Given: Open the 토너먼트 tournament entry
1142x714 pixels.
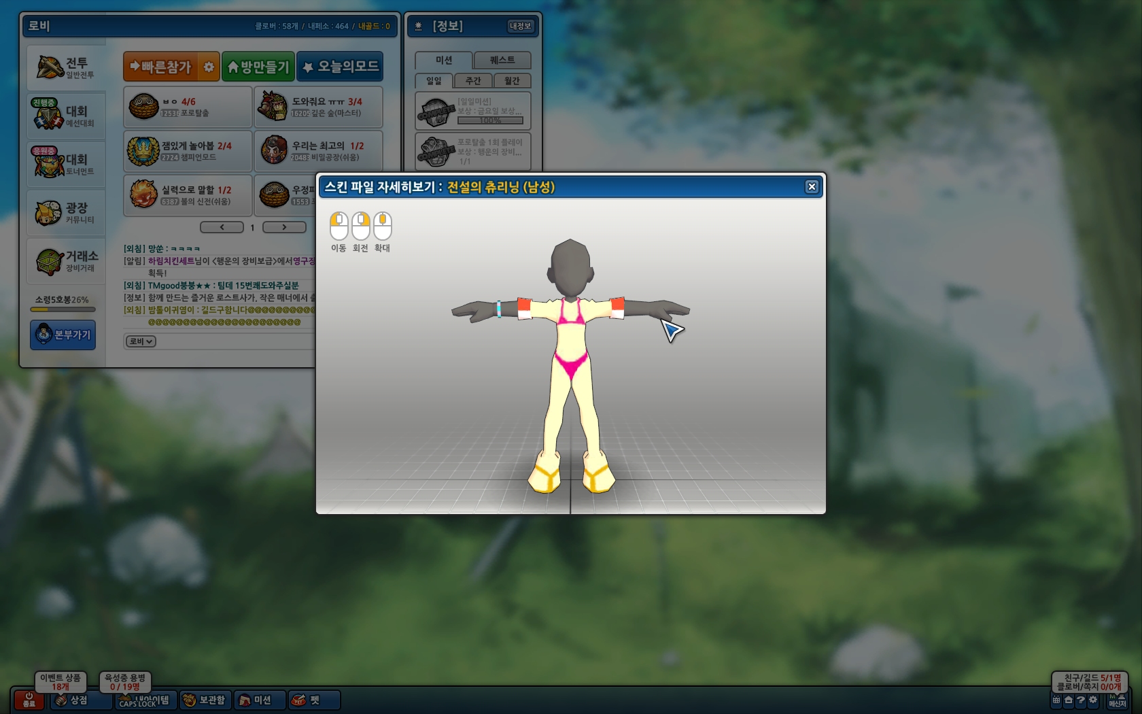Looking at the screenshot, I should tap(66, 164).
